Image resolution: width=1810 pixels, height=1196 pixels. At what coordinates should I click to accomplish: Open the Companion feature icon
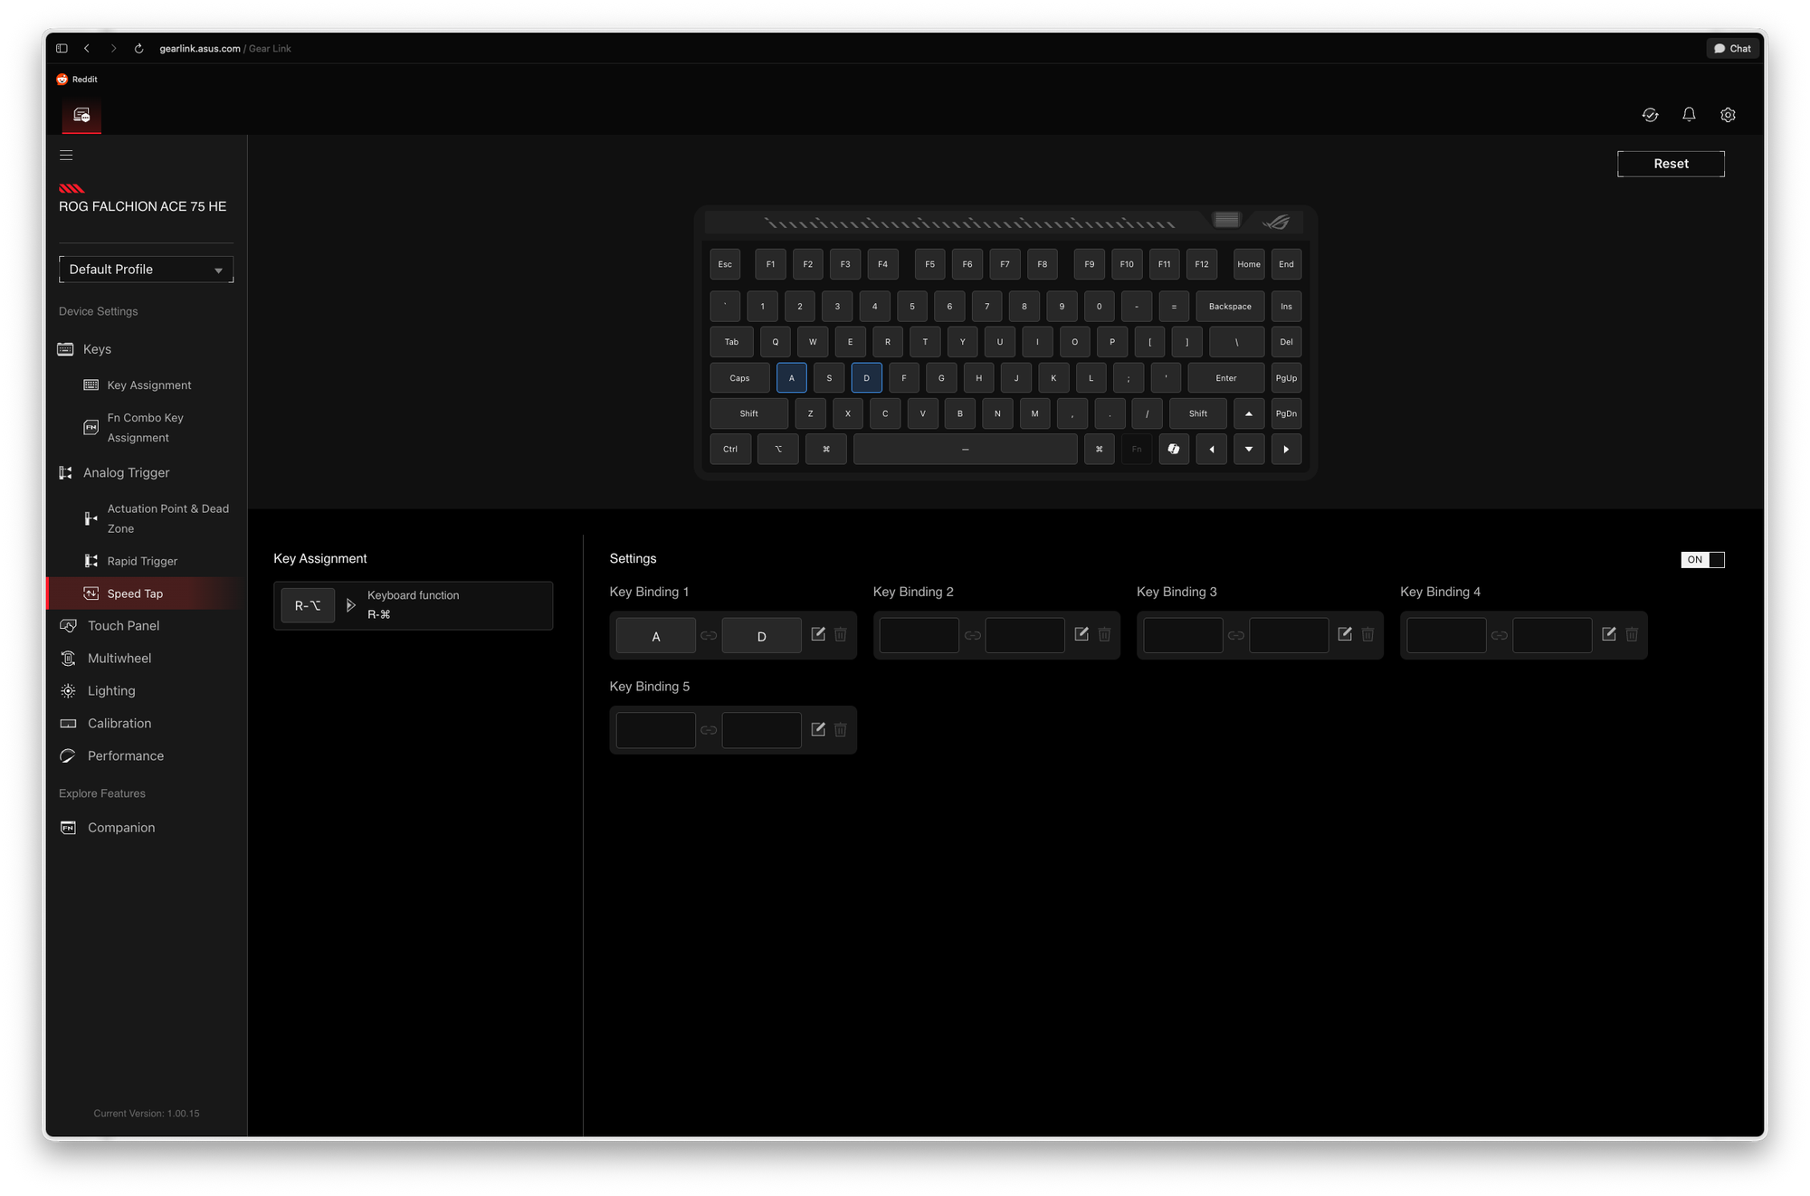(68, 827)
